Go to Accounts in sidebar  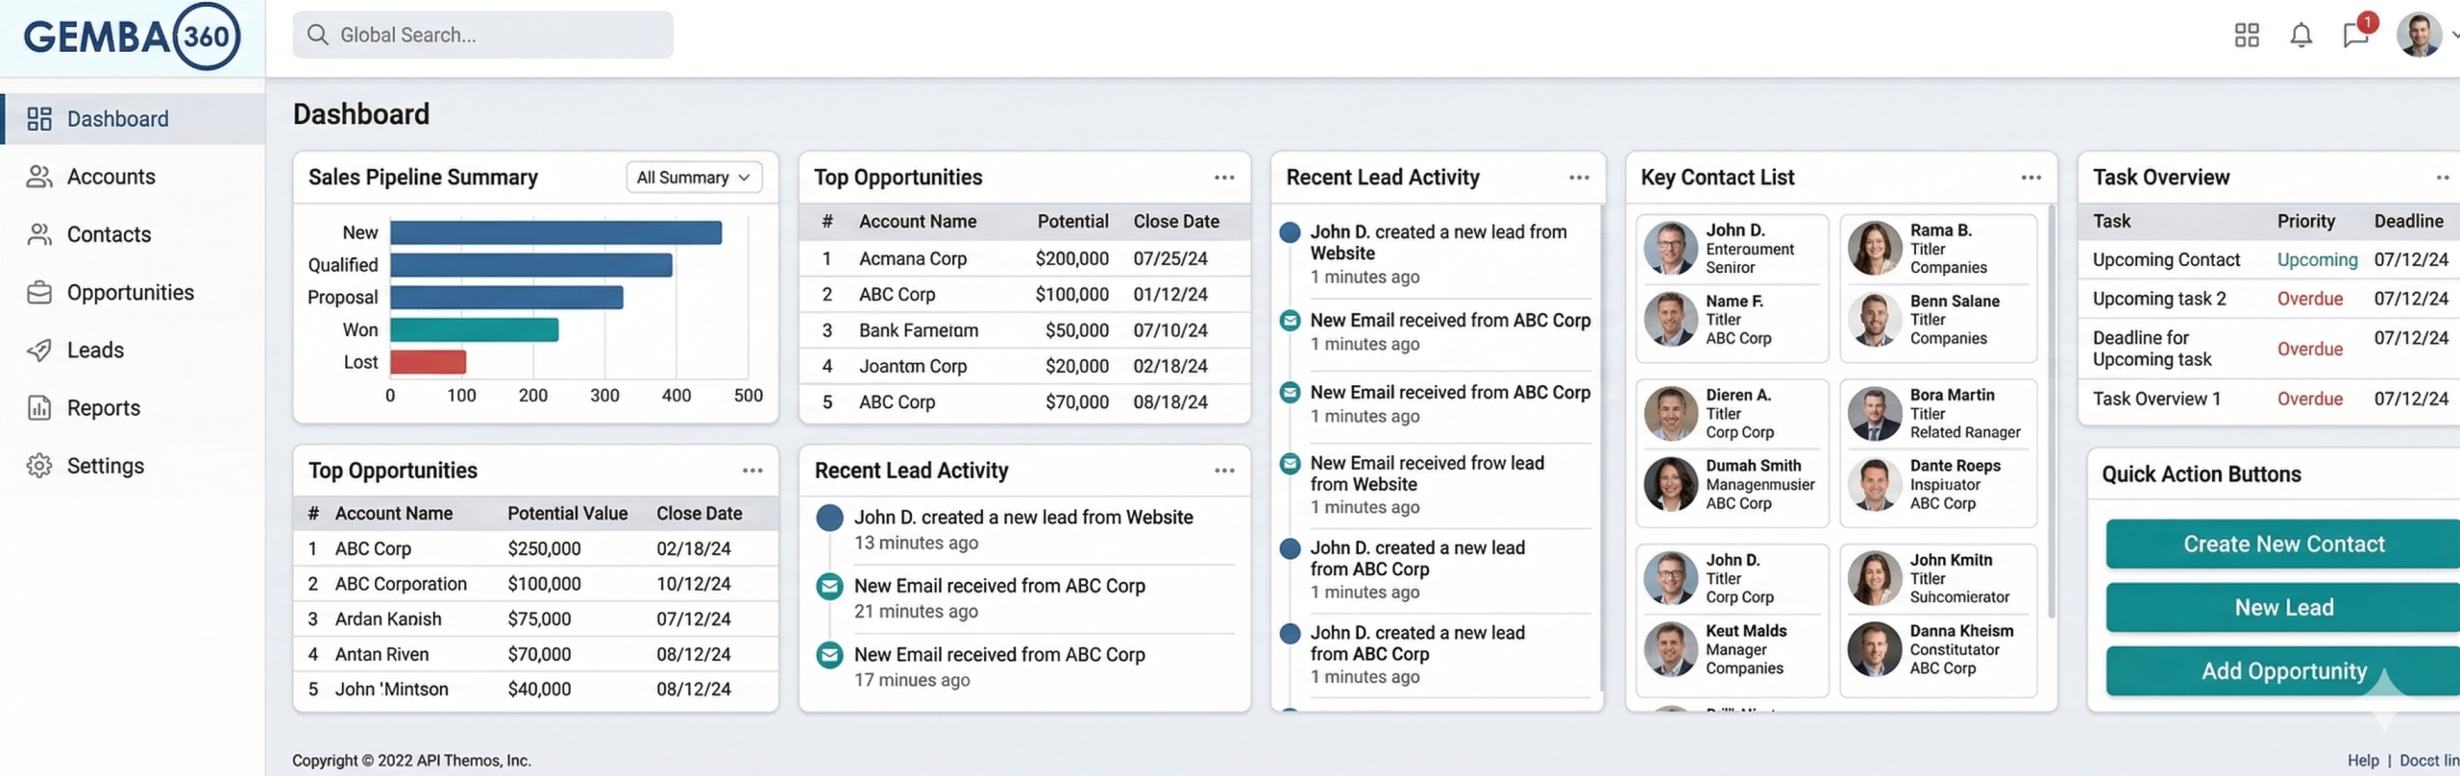[x=111, y=177]
